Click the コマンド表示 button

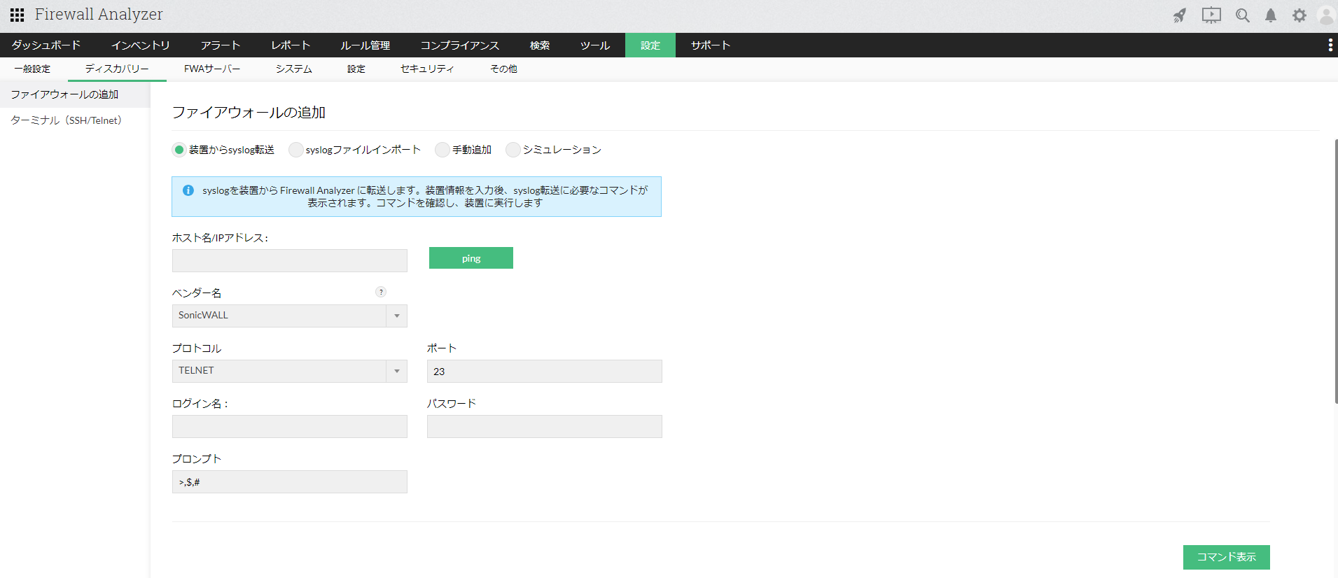tap(1226, 557)
